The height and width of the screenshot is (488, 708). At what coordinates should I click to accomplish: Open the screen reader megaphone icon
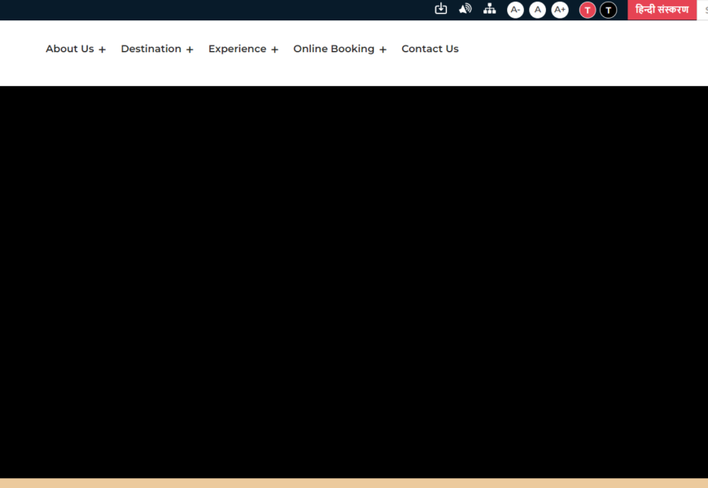point(465,9)
